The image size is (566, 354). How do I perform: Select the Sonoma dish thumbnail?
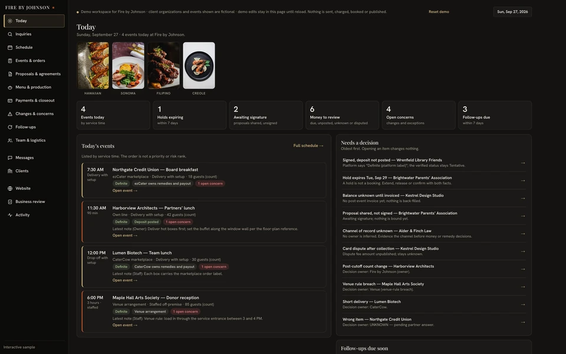(128, 65)
